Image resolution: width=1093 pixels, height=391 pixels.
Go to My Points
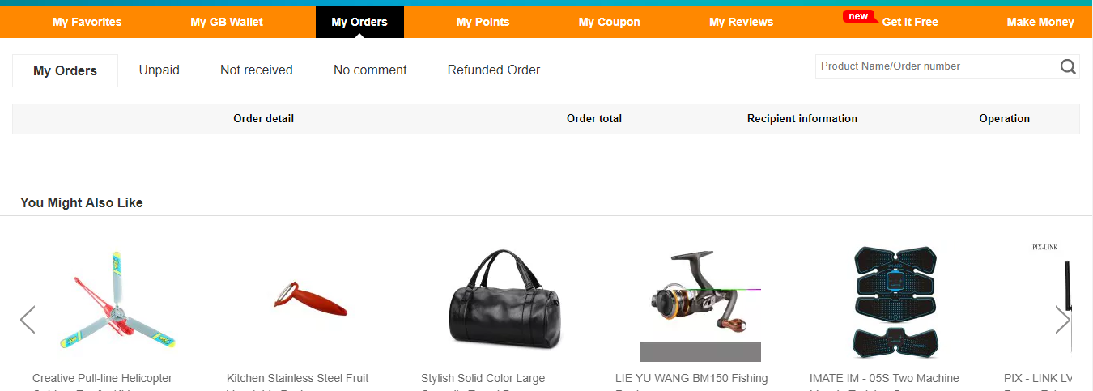point(483,22)
